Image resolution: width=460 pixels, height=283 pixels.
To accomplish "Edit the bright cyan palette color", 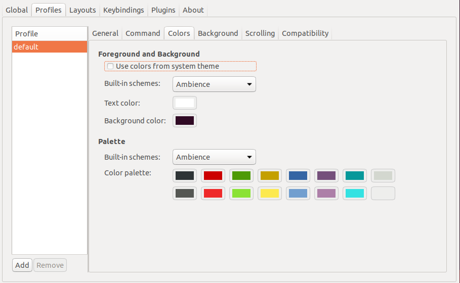I will 354,194.
